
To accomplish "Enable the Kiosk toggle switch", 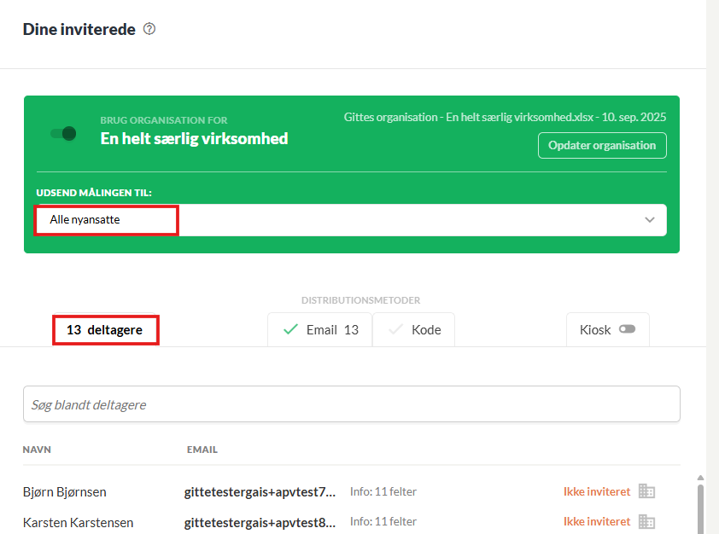I will coord(627,329).
